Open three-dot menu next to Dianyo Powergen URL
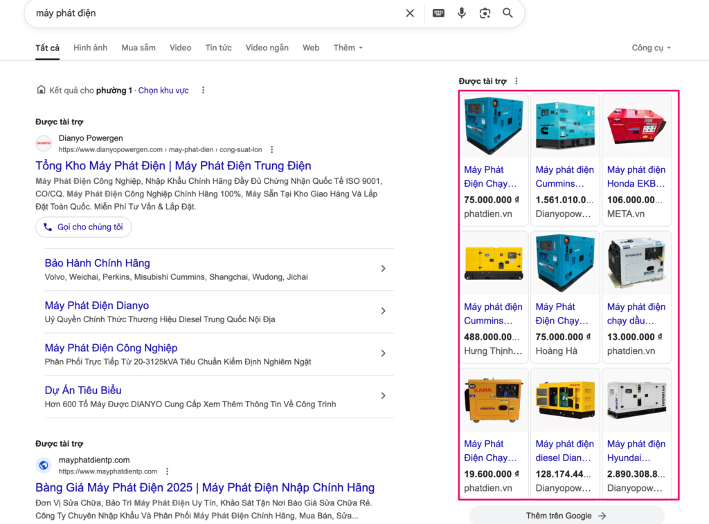The height and width of the screenshot is (524, 709). click(x=271, y=149)
